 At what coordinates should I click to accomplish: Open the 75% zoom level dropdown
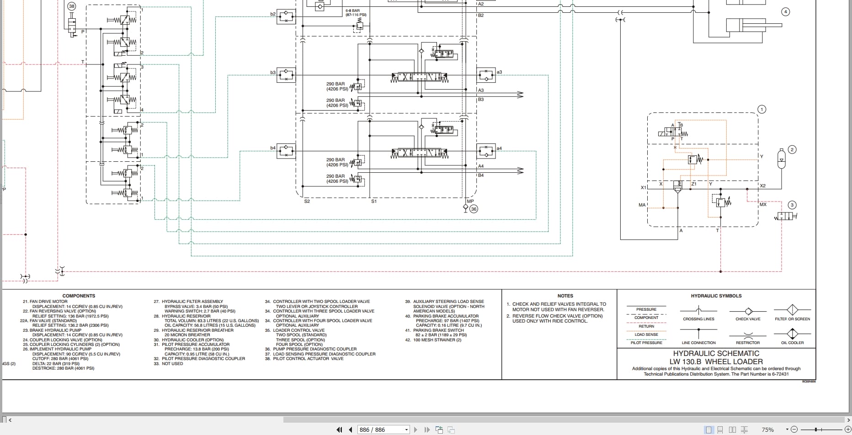787,430
